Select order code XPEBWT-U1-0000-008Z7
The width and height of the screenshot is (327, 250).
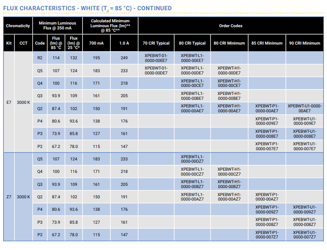pos(305,222)
